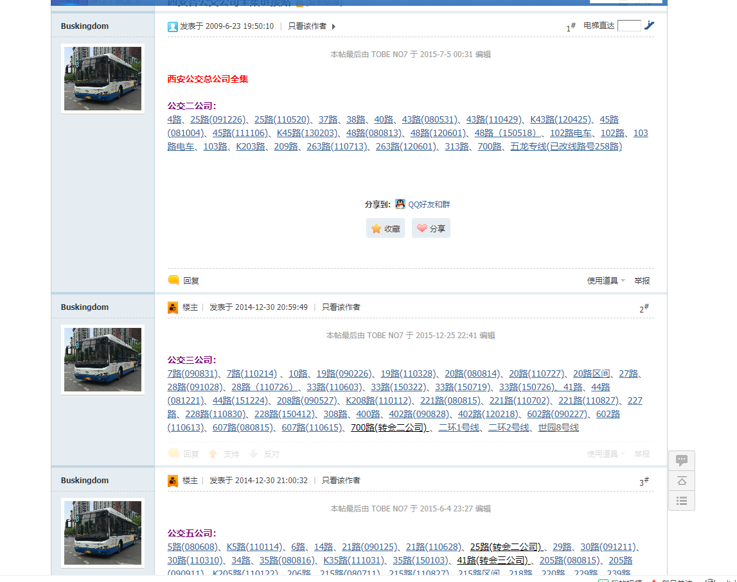Open the 209路 link
This screenshot has width=737, height=582.
(286, 146)
